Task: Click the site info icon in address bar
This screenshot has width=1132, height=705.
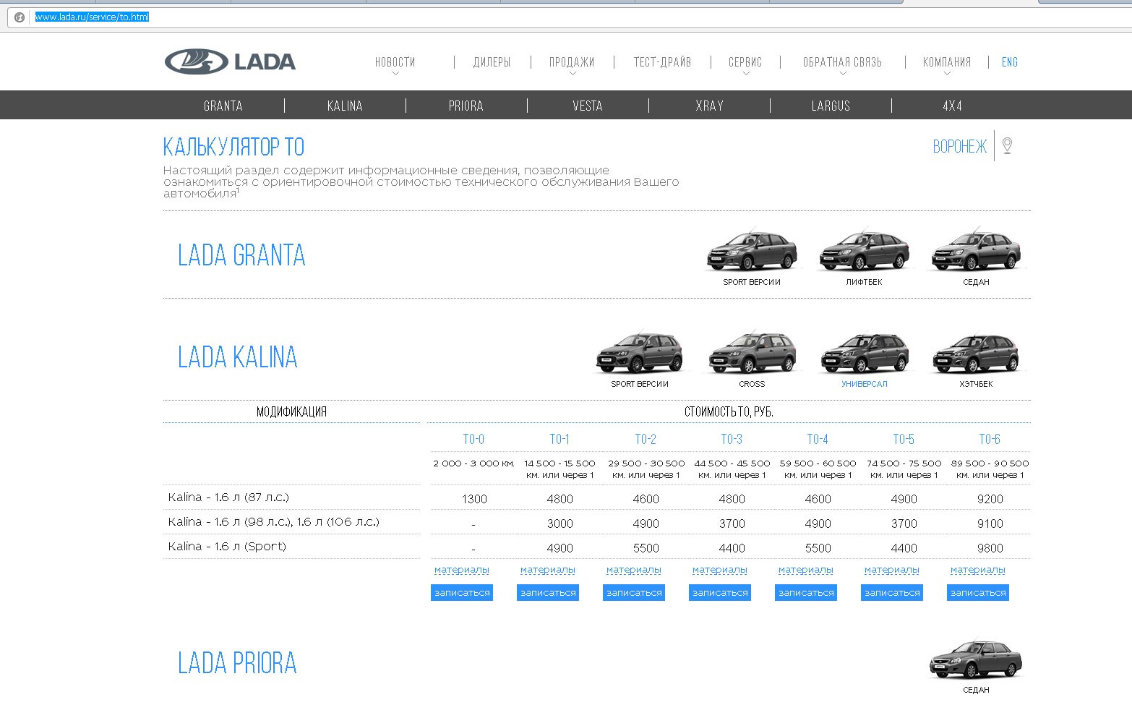Action: coord(20,17)
